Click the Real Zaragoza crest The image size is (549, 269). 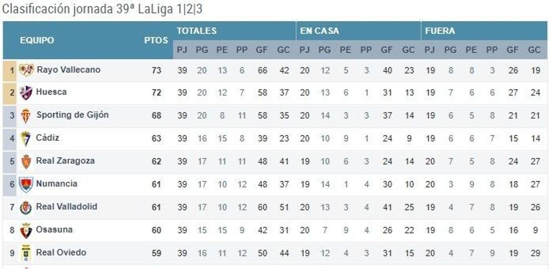point(26,161)
